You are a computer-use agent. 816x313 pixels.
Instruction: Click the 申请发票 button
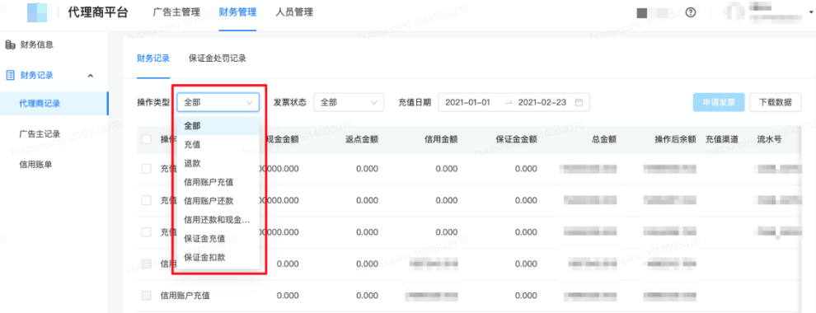[x=719, y=102]
